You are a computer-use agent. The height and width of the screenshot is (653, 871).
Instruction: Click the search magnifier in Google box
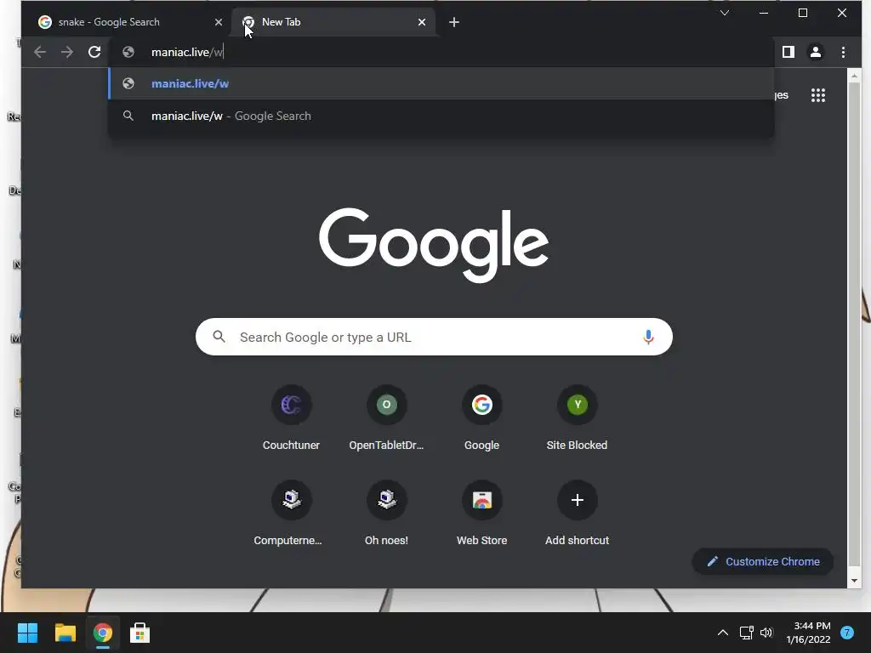click(219, 337)
